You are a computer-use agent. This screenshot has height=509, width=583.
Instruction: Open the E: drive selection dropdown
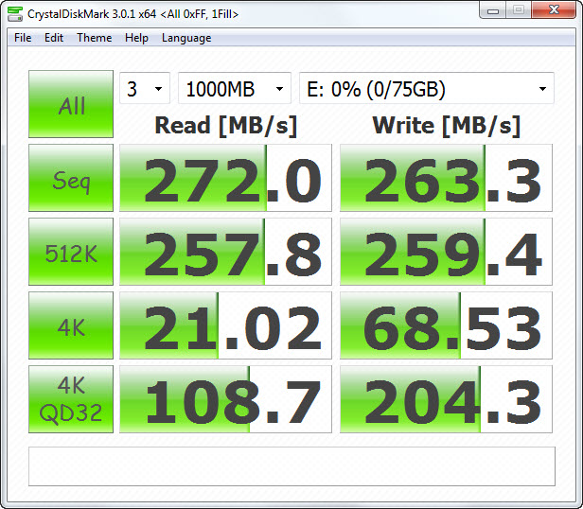[x=426, y=90]
